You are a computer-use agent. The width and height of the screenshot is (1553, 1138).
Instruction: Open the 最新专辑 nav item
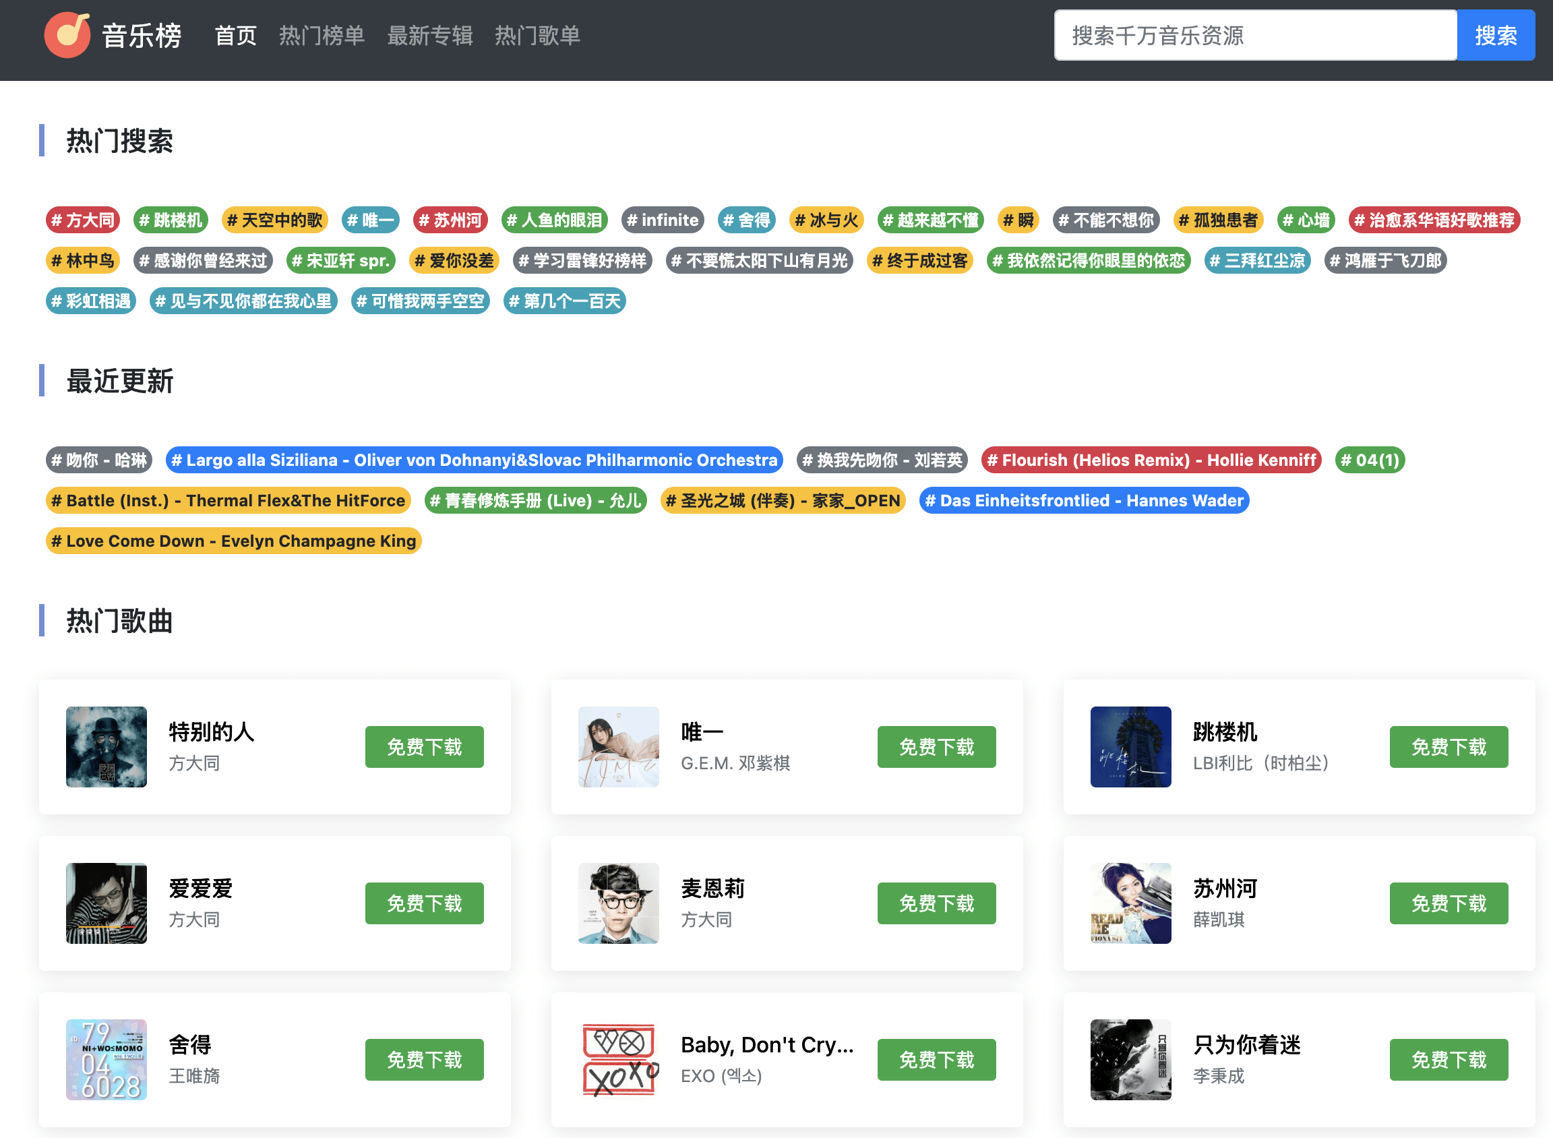430,35
